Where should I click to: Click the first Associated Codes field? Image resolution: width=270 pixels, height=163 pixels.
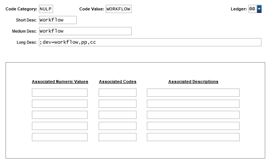point(118,93)
